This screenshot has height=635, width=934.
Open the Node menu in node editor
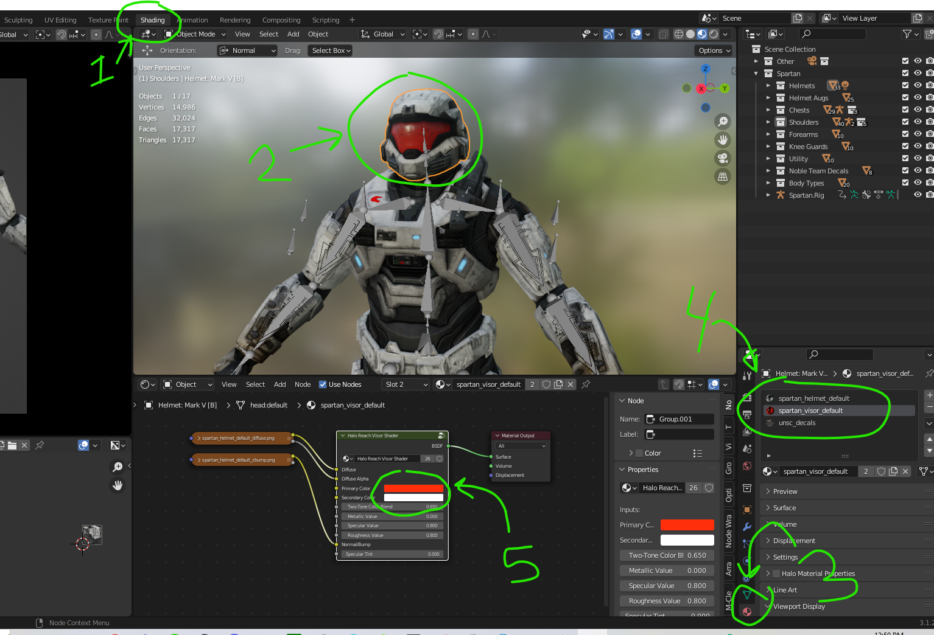coord(303,384)
